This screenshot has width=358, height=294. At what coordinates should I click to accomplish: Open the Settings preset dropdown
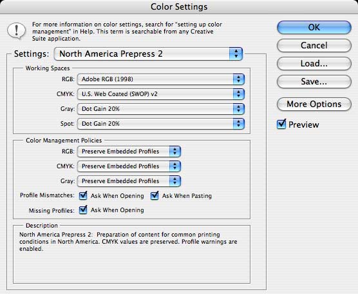tap(148, 54)
